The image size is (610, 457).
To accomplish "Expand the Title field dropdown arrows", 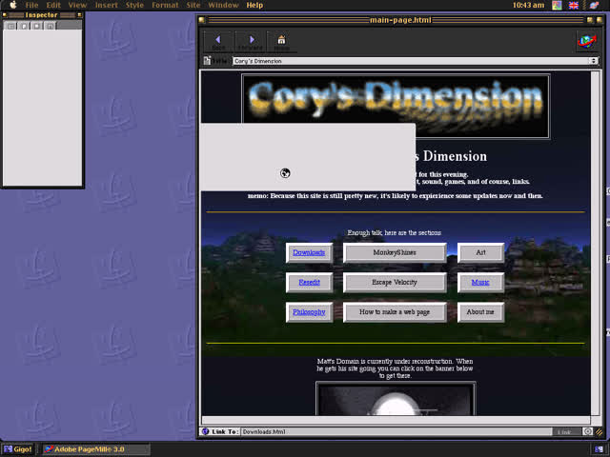I will click(x=593, y=61).
